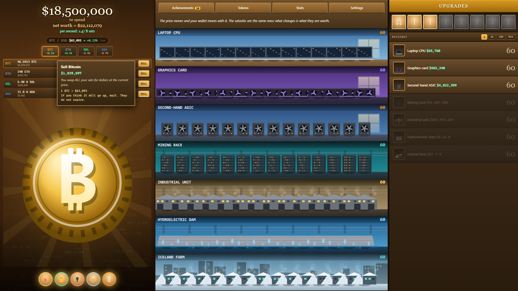Click the dimmed Iceland farm machine icon
This screenshot has width=518, height=291.
pos(399,154)
